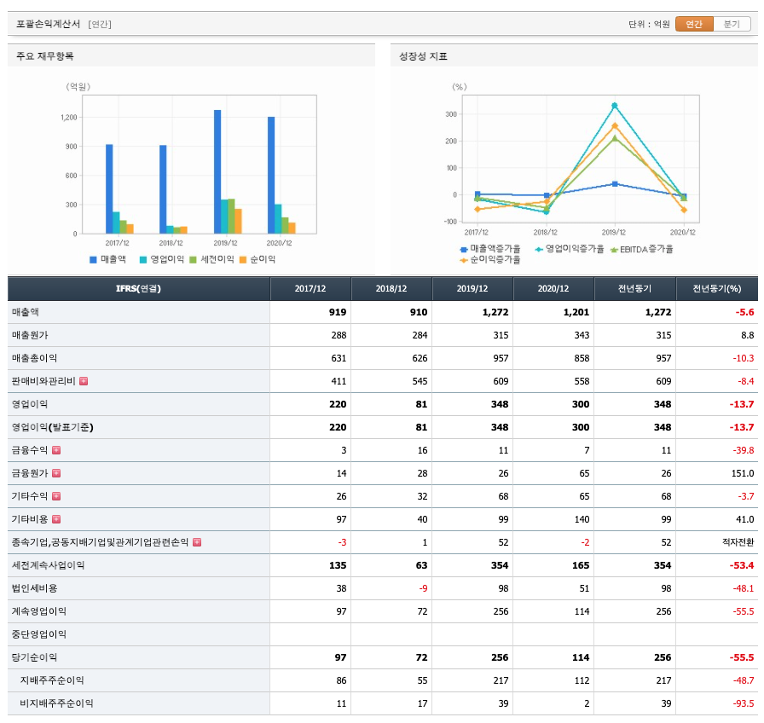Toggle the 세전이익 legend swatch in bar chart
764x723 pixels.
[x=193, y=260]
